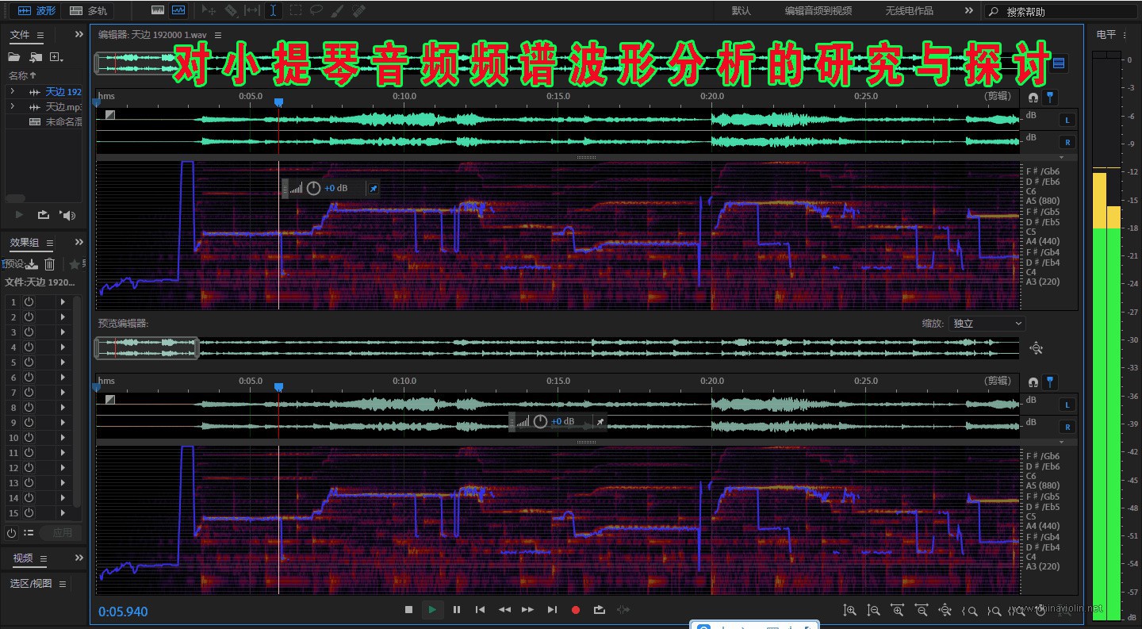Click zoom-in amplitude icon at bottom
The height and width of the screenshot is (629, 1142).
(x=849, y=610)
